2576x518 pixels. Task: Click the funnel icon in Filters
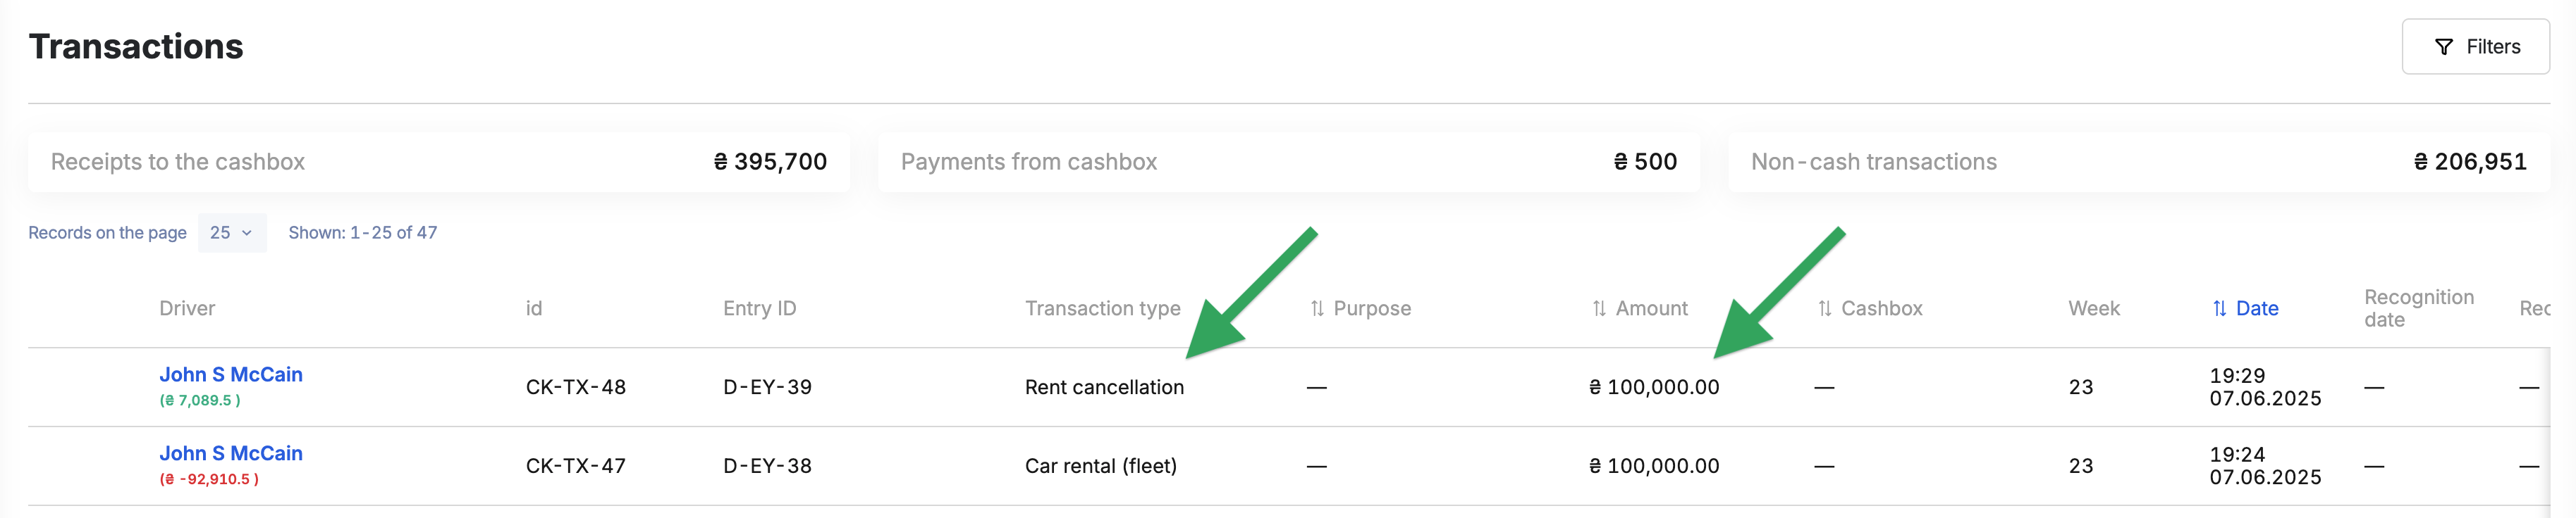[x=2443, y=47]
